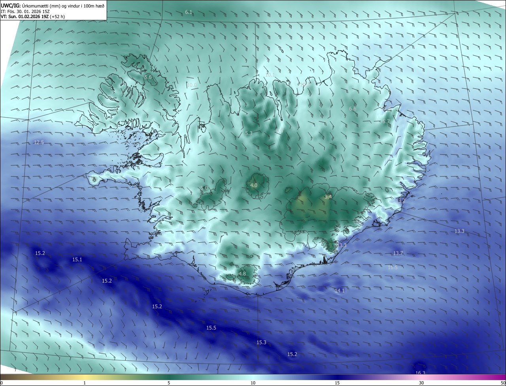The width and height of the screenshot is (506, 386).
Task: Click the 16.3 value near the bottom edge
Action: click(420, 373)
